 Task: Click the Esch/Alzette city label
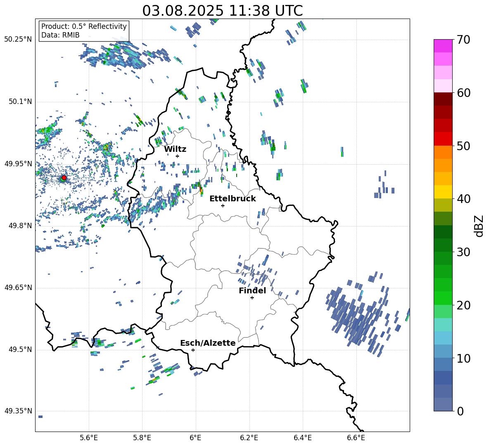[208, 343]
